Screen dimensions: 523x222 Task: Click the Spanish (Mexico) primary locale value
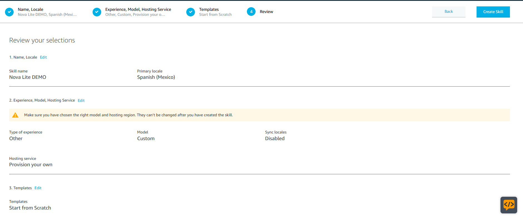156,77
